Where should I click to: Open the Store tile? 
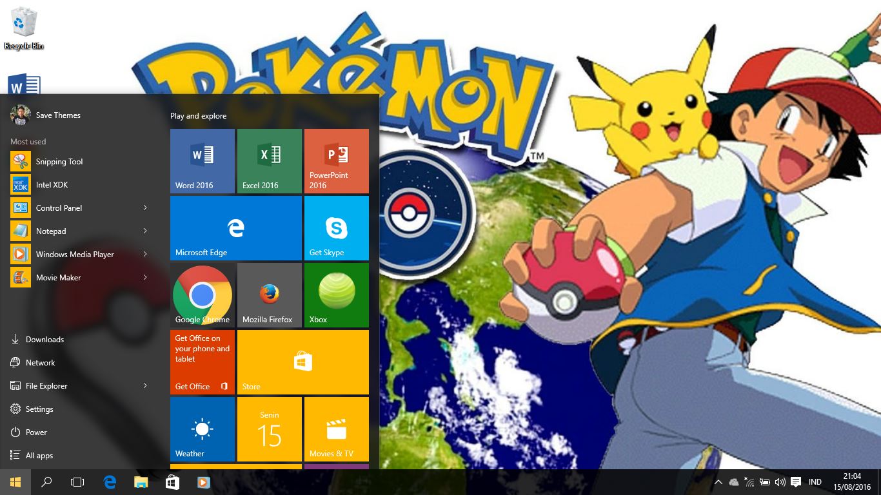(x=303, y=362)
